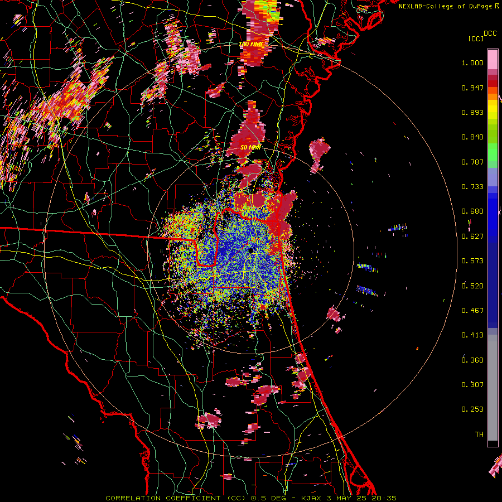Click the 1.000 value on the CC scale
Screen dimensions: 502x502
(x=472, y=62)
